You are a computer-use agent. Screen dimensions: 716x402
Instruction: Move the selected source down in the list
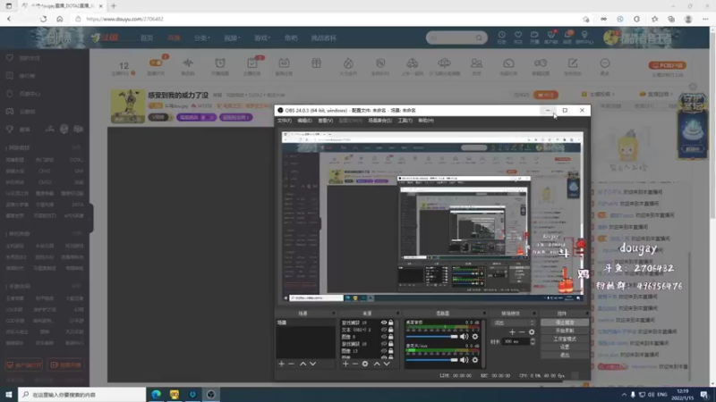387,364
